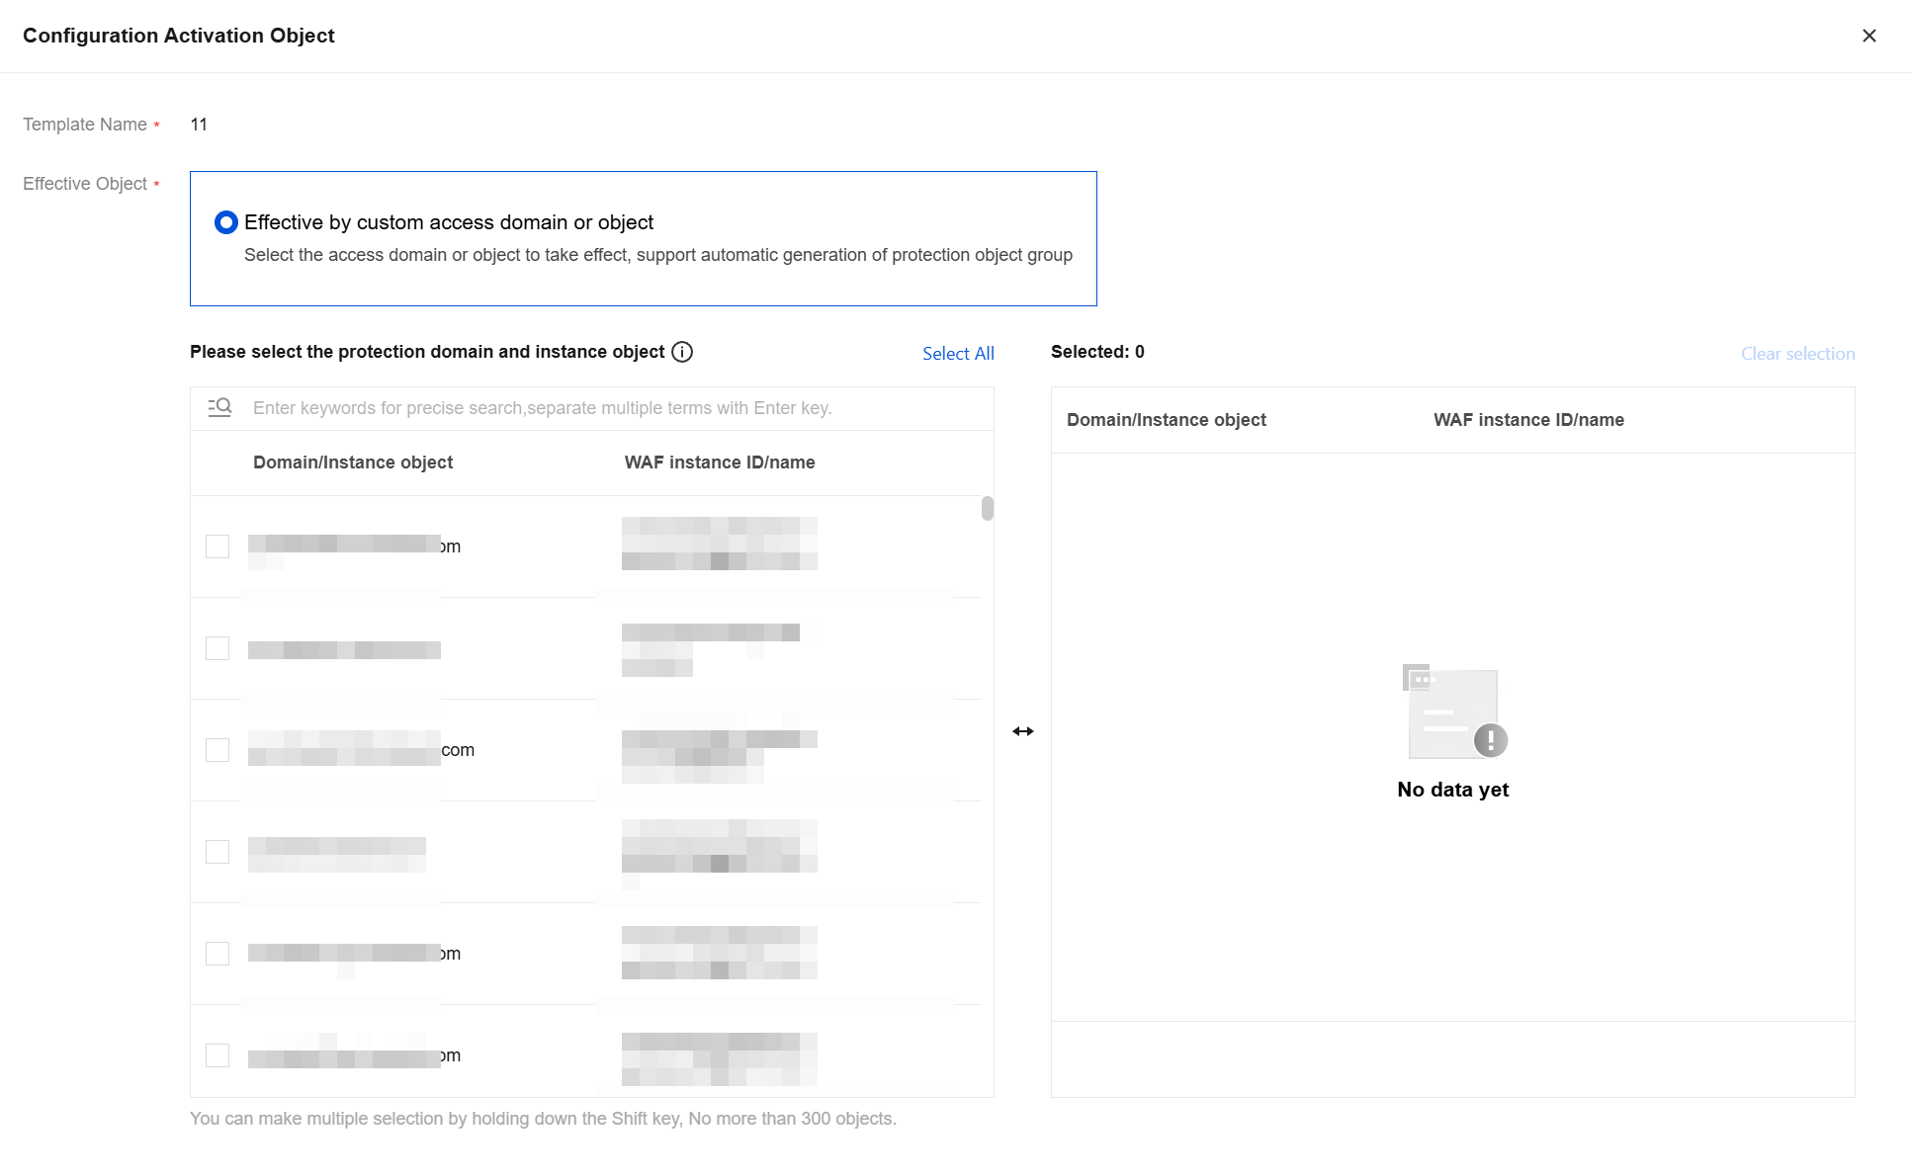
Task: Focus the keyword precise search input
Action: coord(593,408)
